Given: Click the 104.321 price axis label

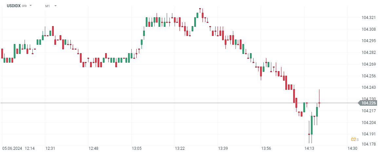Looking at the screenshot, I should (369, 18).
